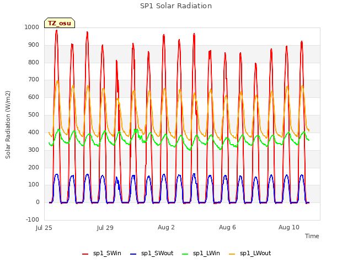Click the 400 y-axis tick label
353x264 pixels.
pyautogui.click(x=34, y=132)
